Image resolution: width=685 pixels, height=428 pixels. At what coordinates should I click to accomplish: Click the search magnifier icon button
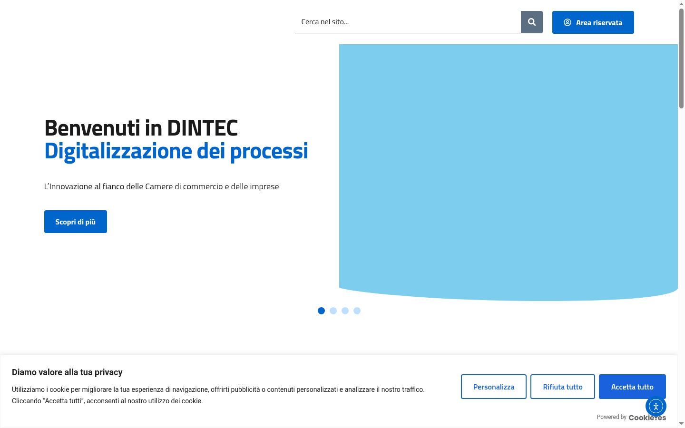click(532, 22)
